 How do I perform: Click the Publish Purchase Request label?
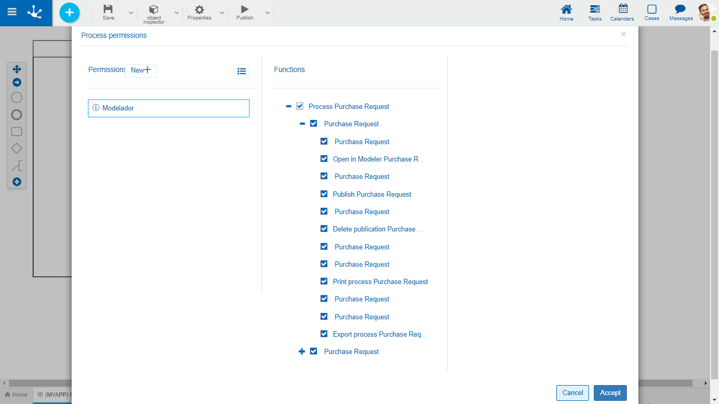point(372,194)
